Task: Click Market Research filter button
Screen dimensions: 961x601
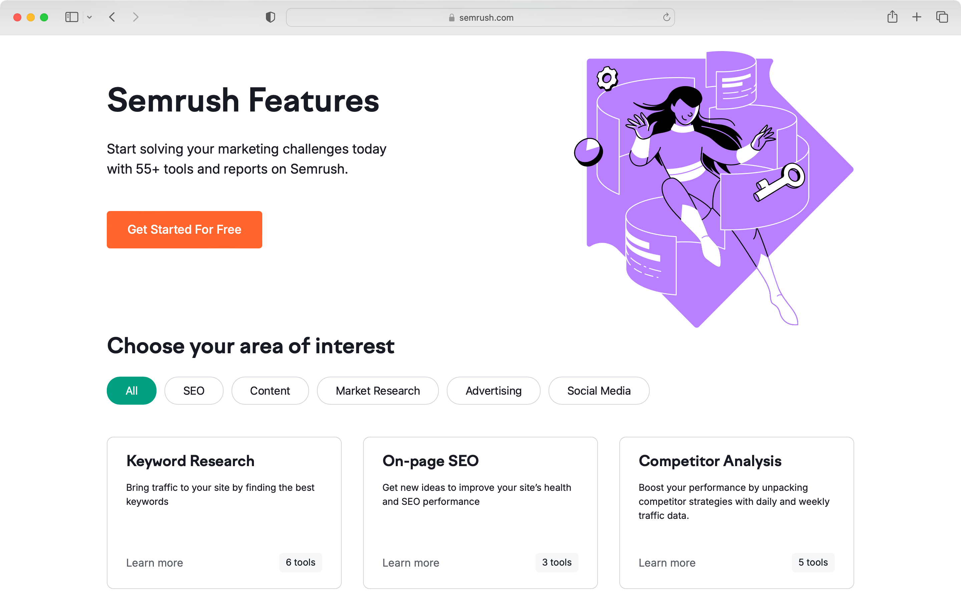Action: point(378,390)
